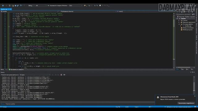Switch to the Вывод bottom tab
Viewport: 198px width, 111px height.
tap(2, 104)
